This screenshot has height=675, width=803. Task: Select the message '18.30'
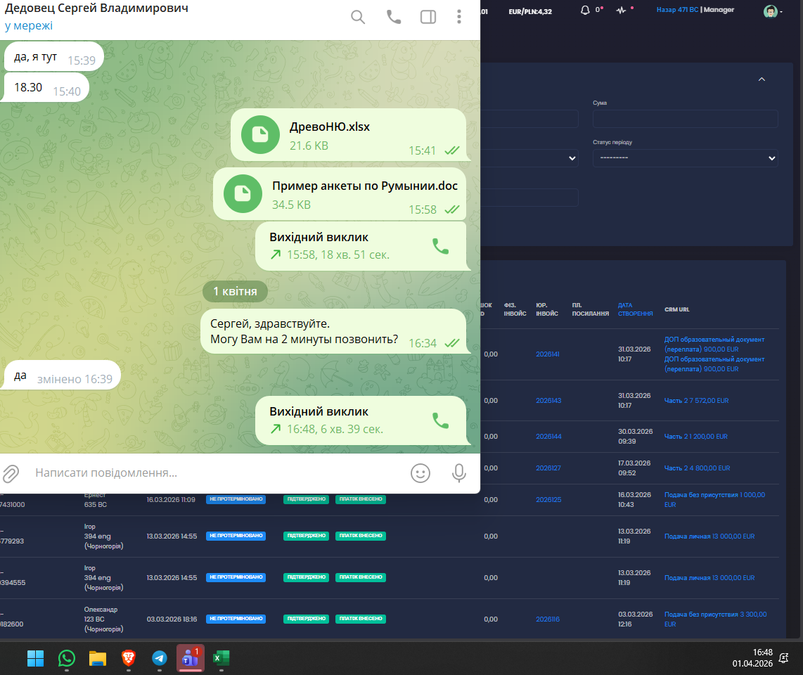[x=46, y=88]
